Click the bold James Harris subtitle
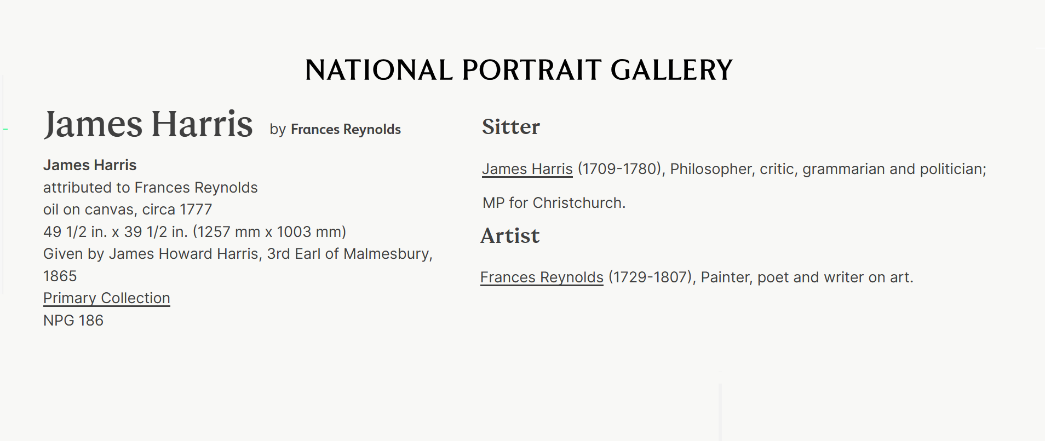Screen dimensions: 1045x441 [x=90, y=165]
